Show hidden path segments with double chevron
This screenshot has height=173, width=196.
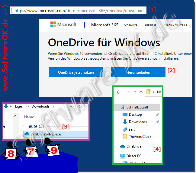[x=11, y=106]
